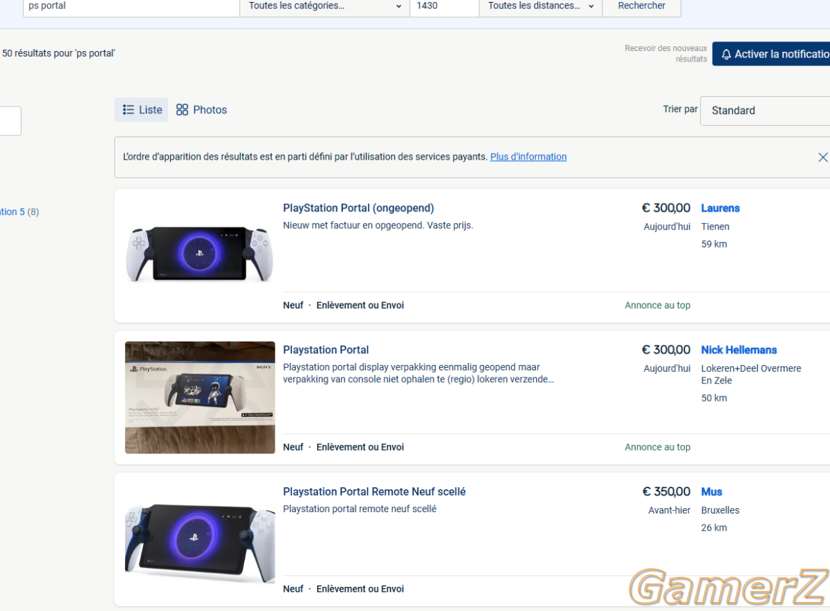The image size is (830, 611).
Task: Open the 'Plus d'information' link
Action: coord(528,157)
